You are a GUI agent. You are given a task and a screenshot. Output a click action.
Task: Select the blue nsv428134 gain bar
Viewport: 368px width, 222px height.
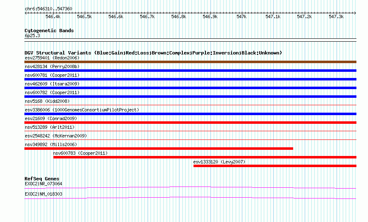click(190, 71)
